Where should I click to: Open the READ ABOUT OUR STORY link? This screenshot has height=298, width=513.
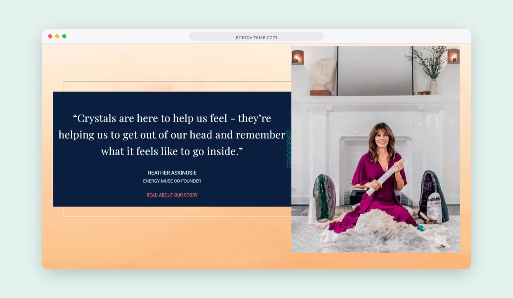click(x=172, y=195)
